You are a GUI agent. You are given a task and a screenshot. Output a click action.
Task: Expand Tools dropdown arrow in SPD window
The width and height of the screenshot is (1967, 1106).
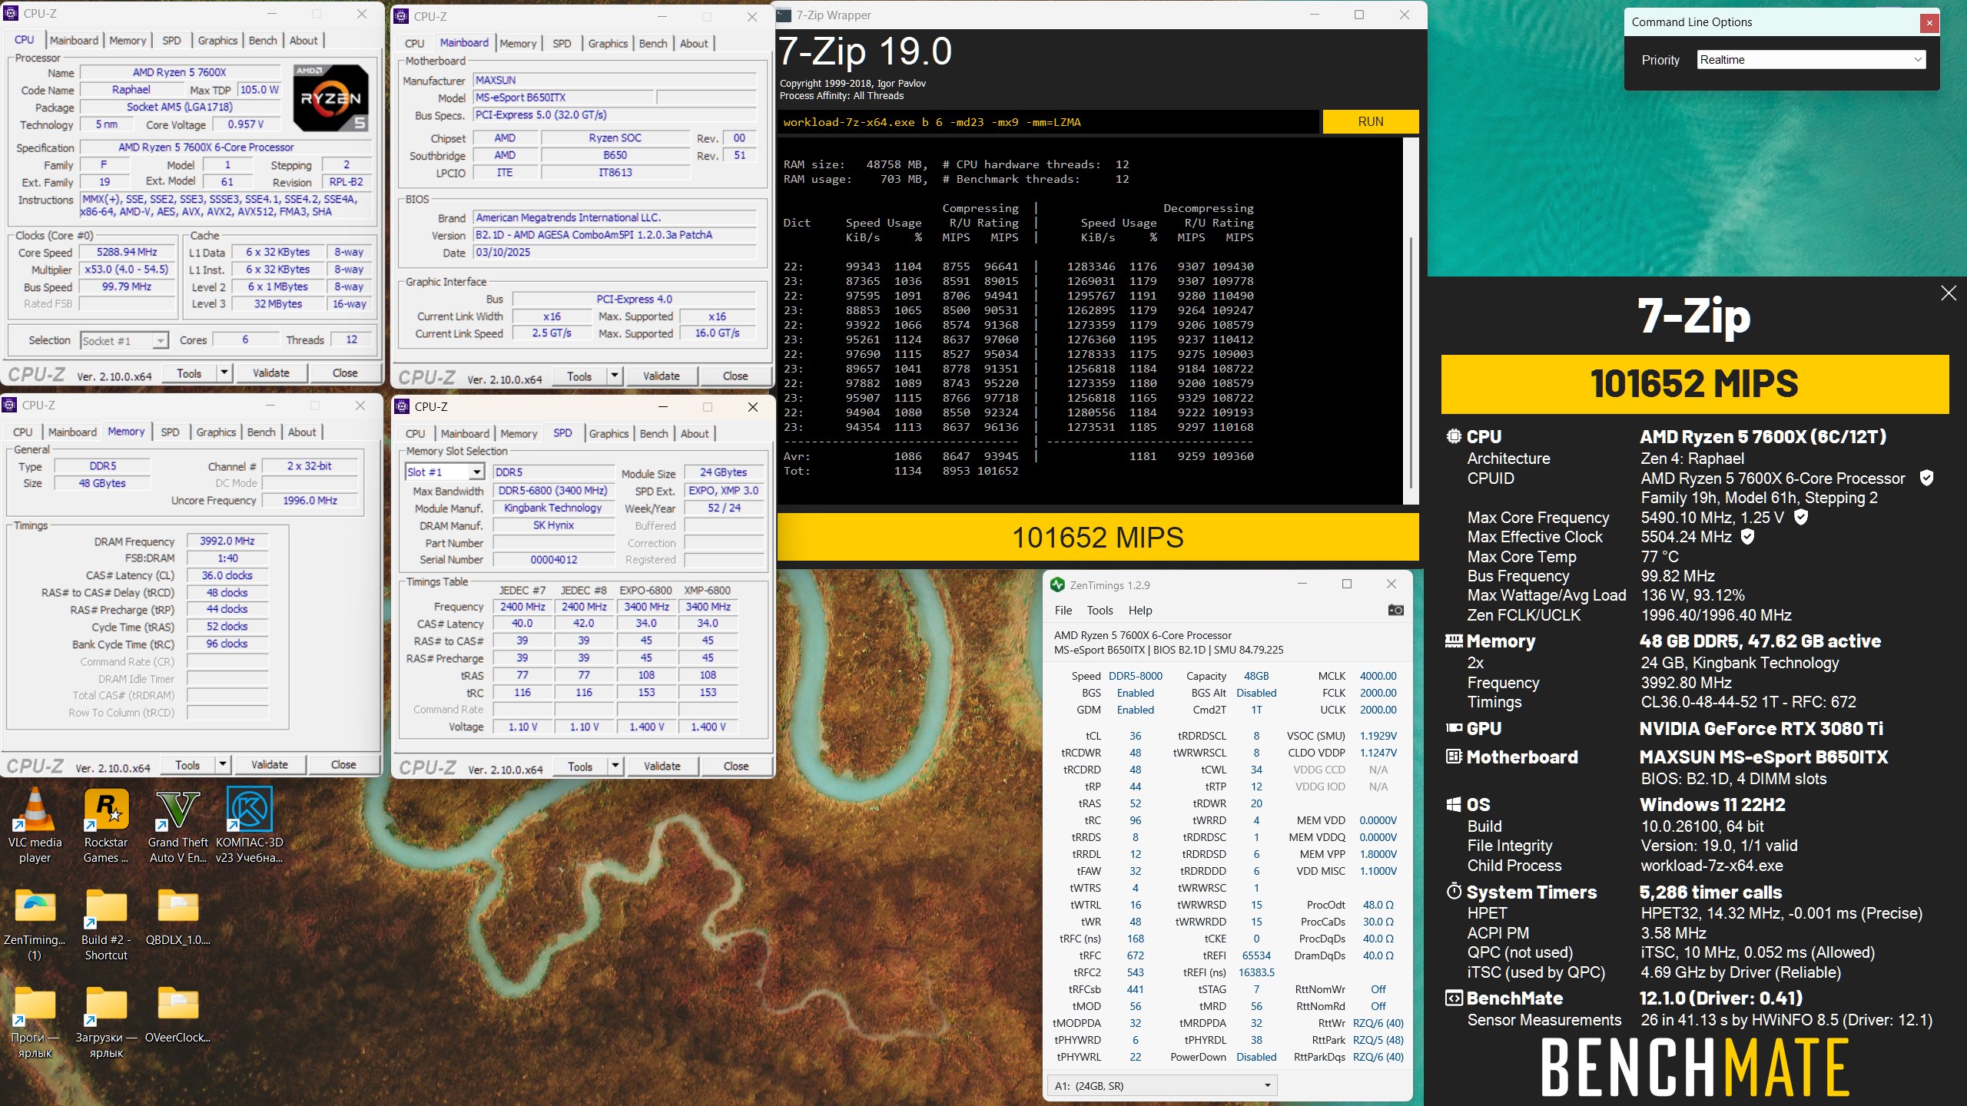click(x=615, y=766)
